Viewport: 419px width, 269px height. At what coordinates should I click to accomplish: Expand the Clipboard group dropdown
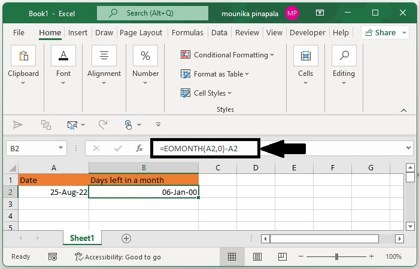pyautogui.click(x=23, y=82)
